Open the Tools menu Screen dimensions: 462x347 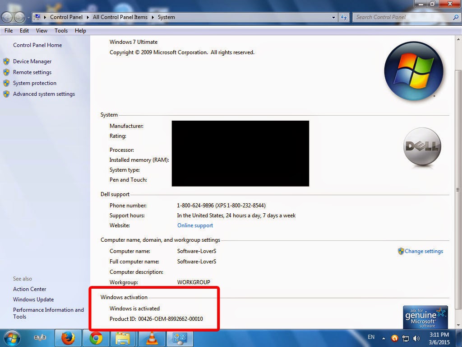coord(61,30)
